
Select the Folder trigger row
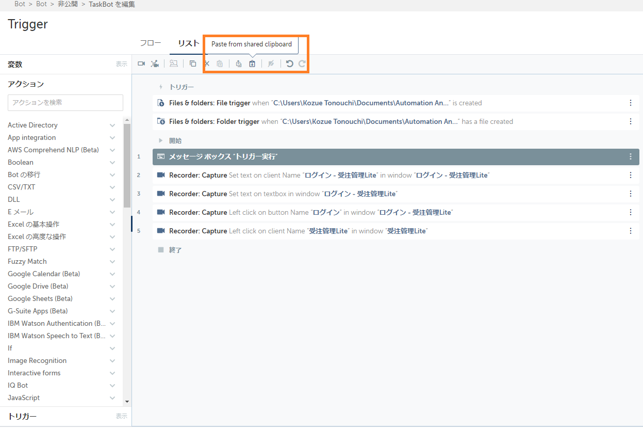tap(396, 121)
